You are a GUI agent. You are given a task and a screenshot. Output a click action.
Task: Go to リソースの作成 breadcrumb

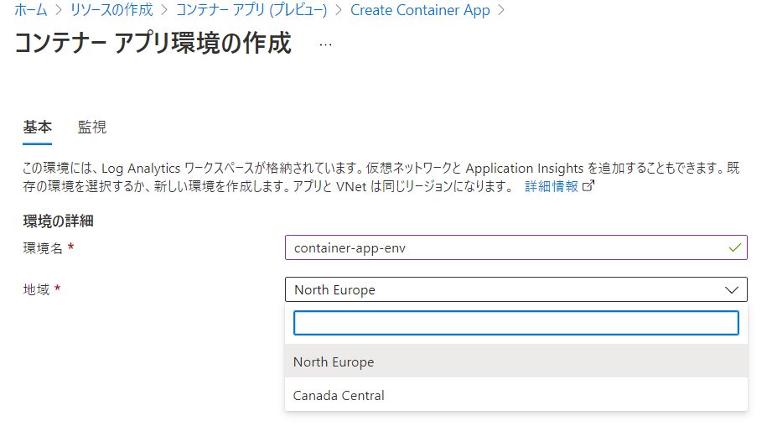tap(111, 10)
